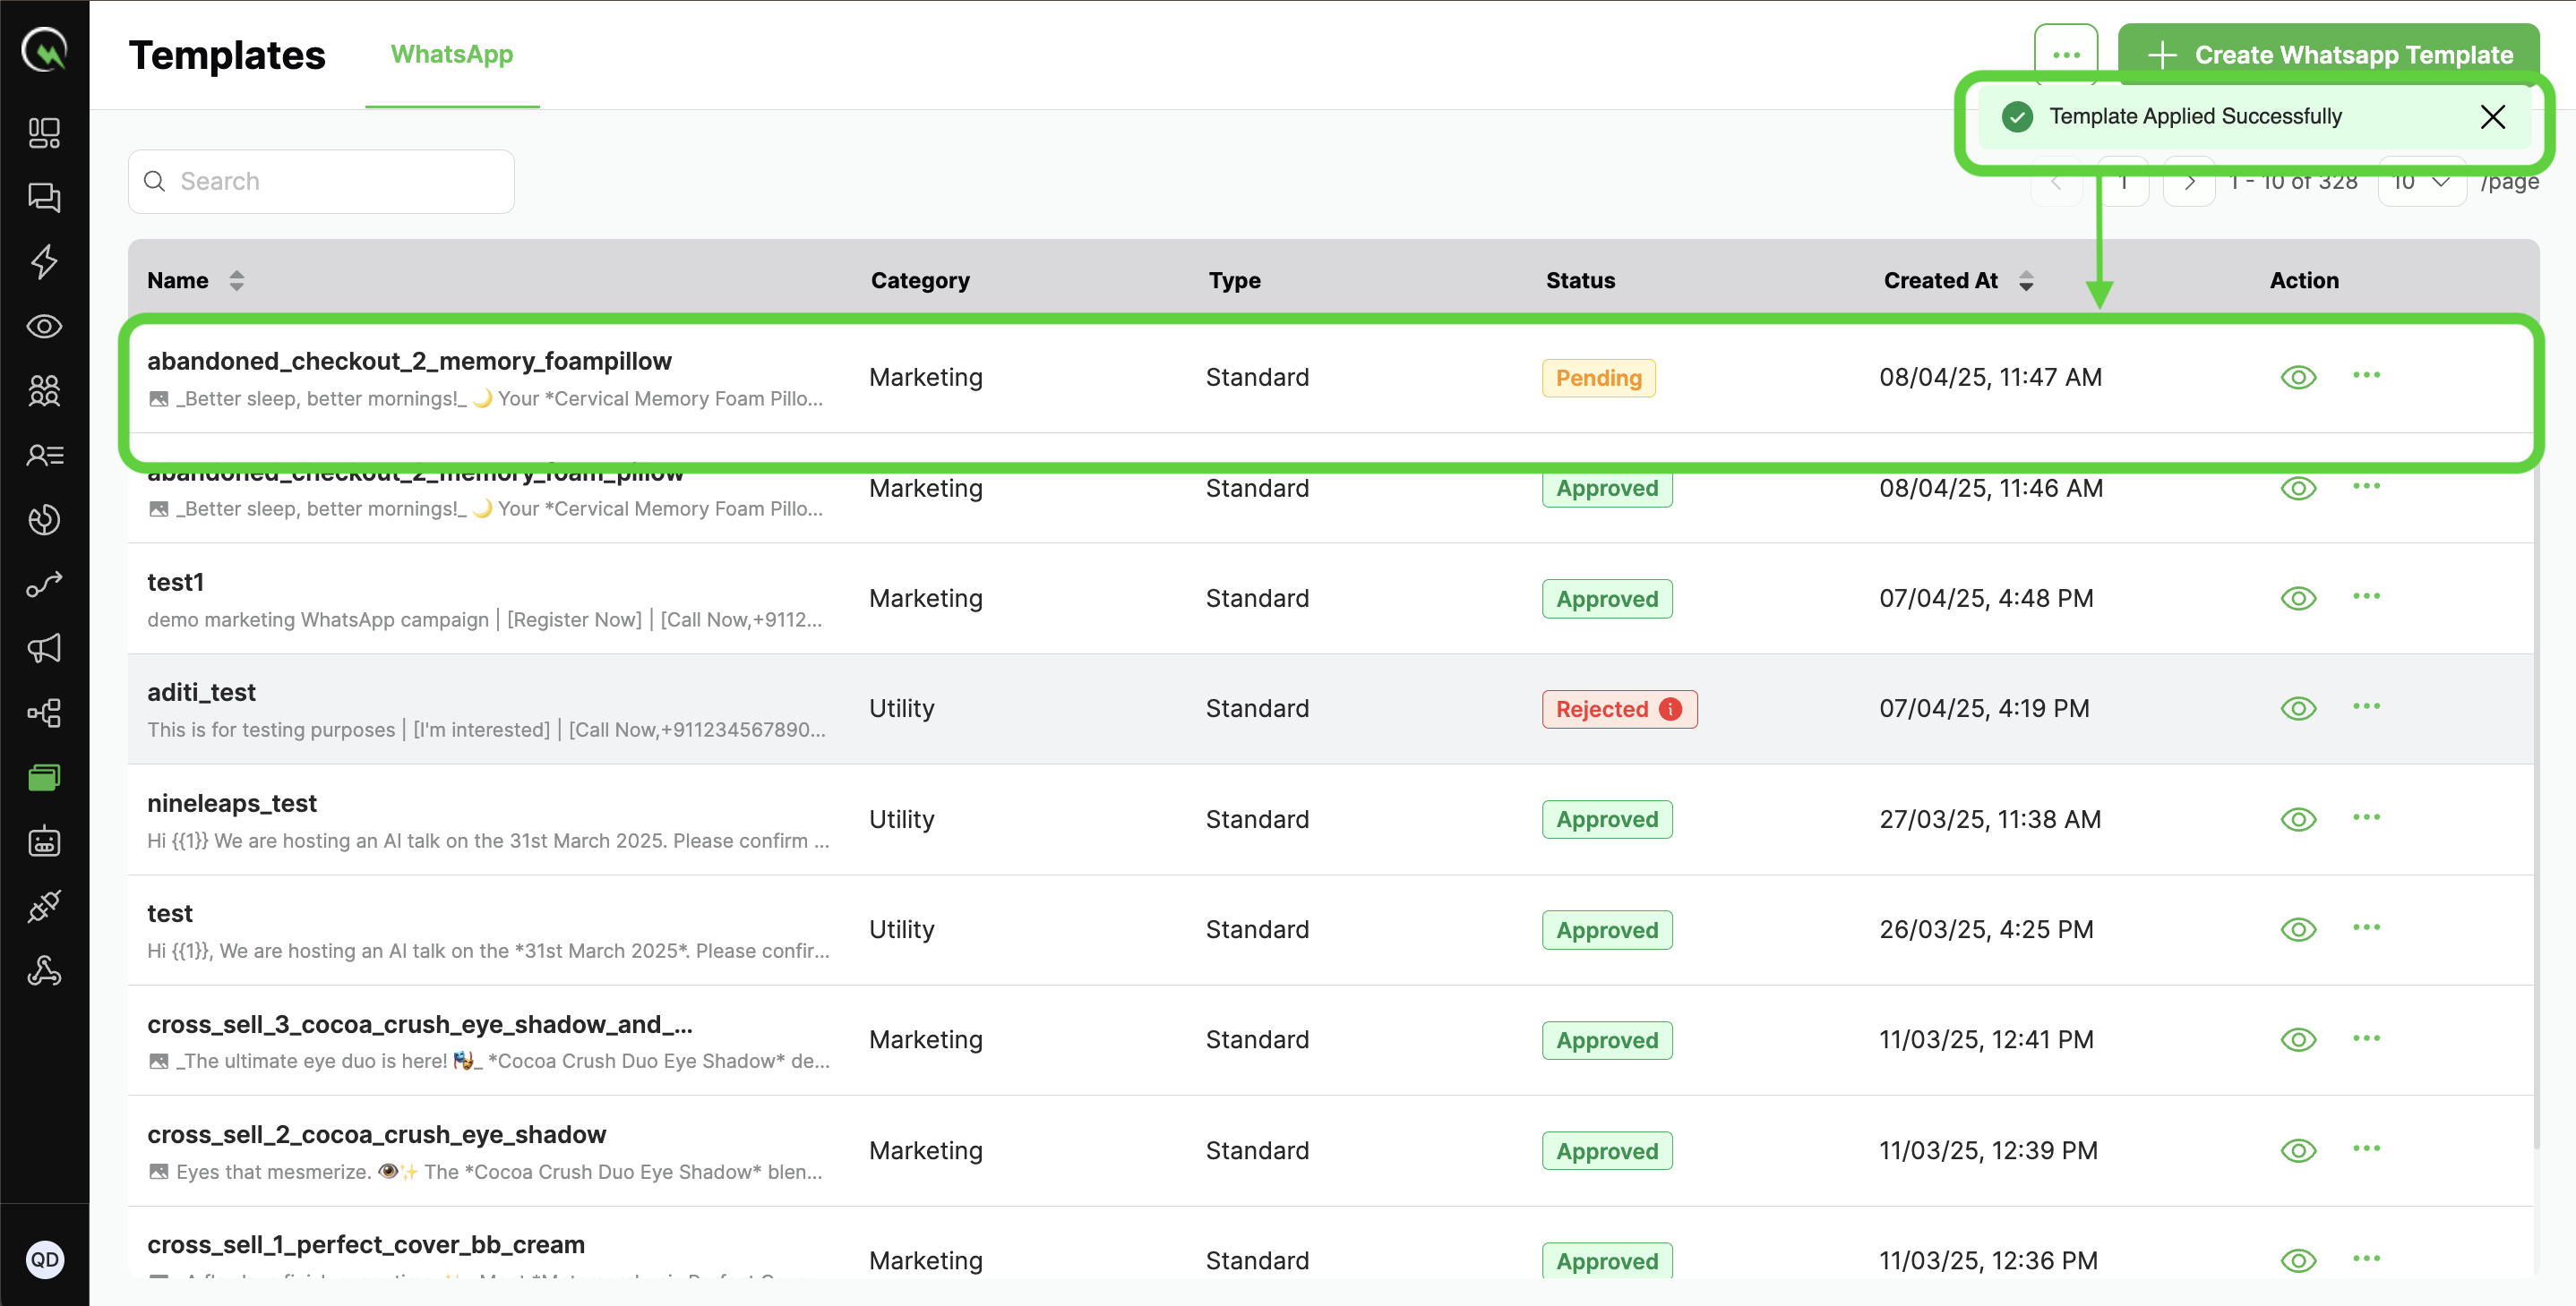
Task: Open the bot icon in sidebar
Action: (44, 841)
